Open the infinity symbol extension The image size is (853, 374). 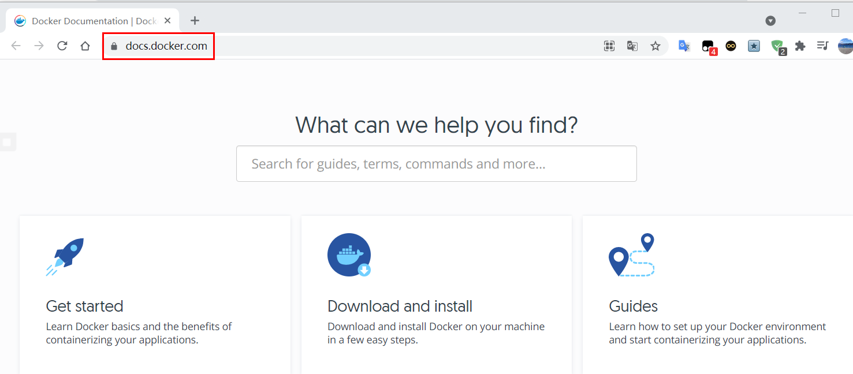tap(731, 46)
